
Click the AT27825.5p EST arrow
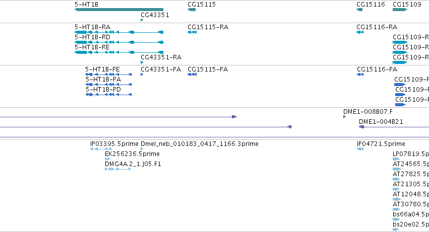tap(396, 179)
